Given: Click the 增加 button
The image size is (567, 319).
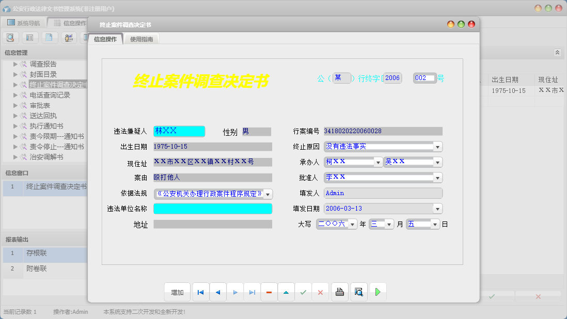Looking at the screenshot, I should tap(177, 292).
